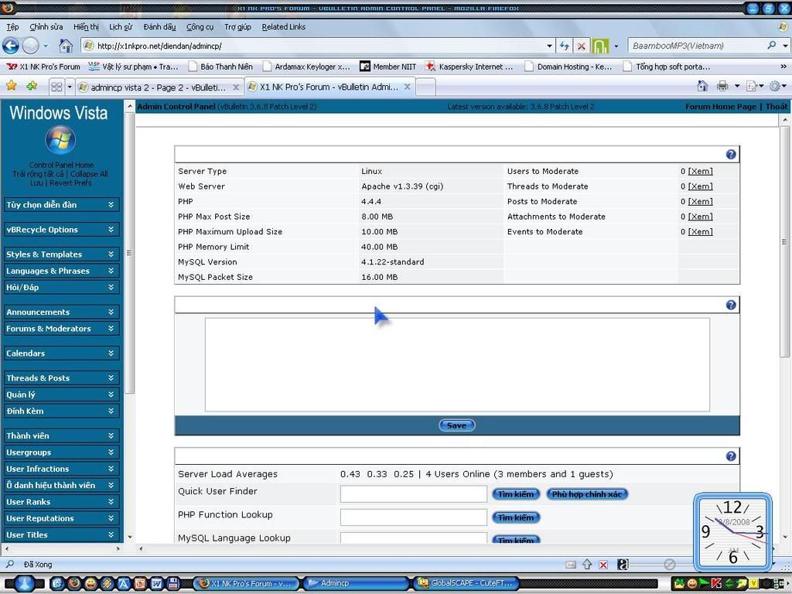This screenshot has height=594, width=792.
Task: Expand the User Reputations section
Action: pyautogui.click(x=61, y=518)
